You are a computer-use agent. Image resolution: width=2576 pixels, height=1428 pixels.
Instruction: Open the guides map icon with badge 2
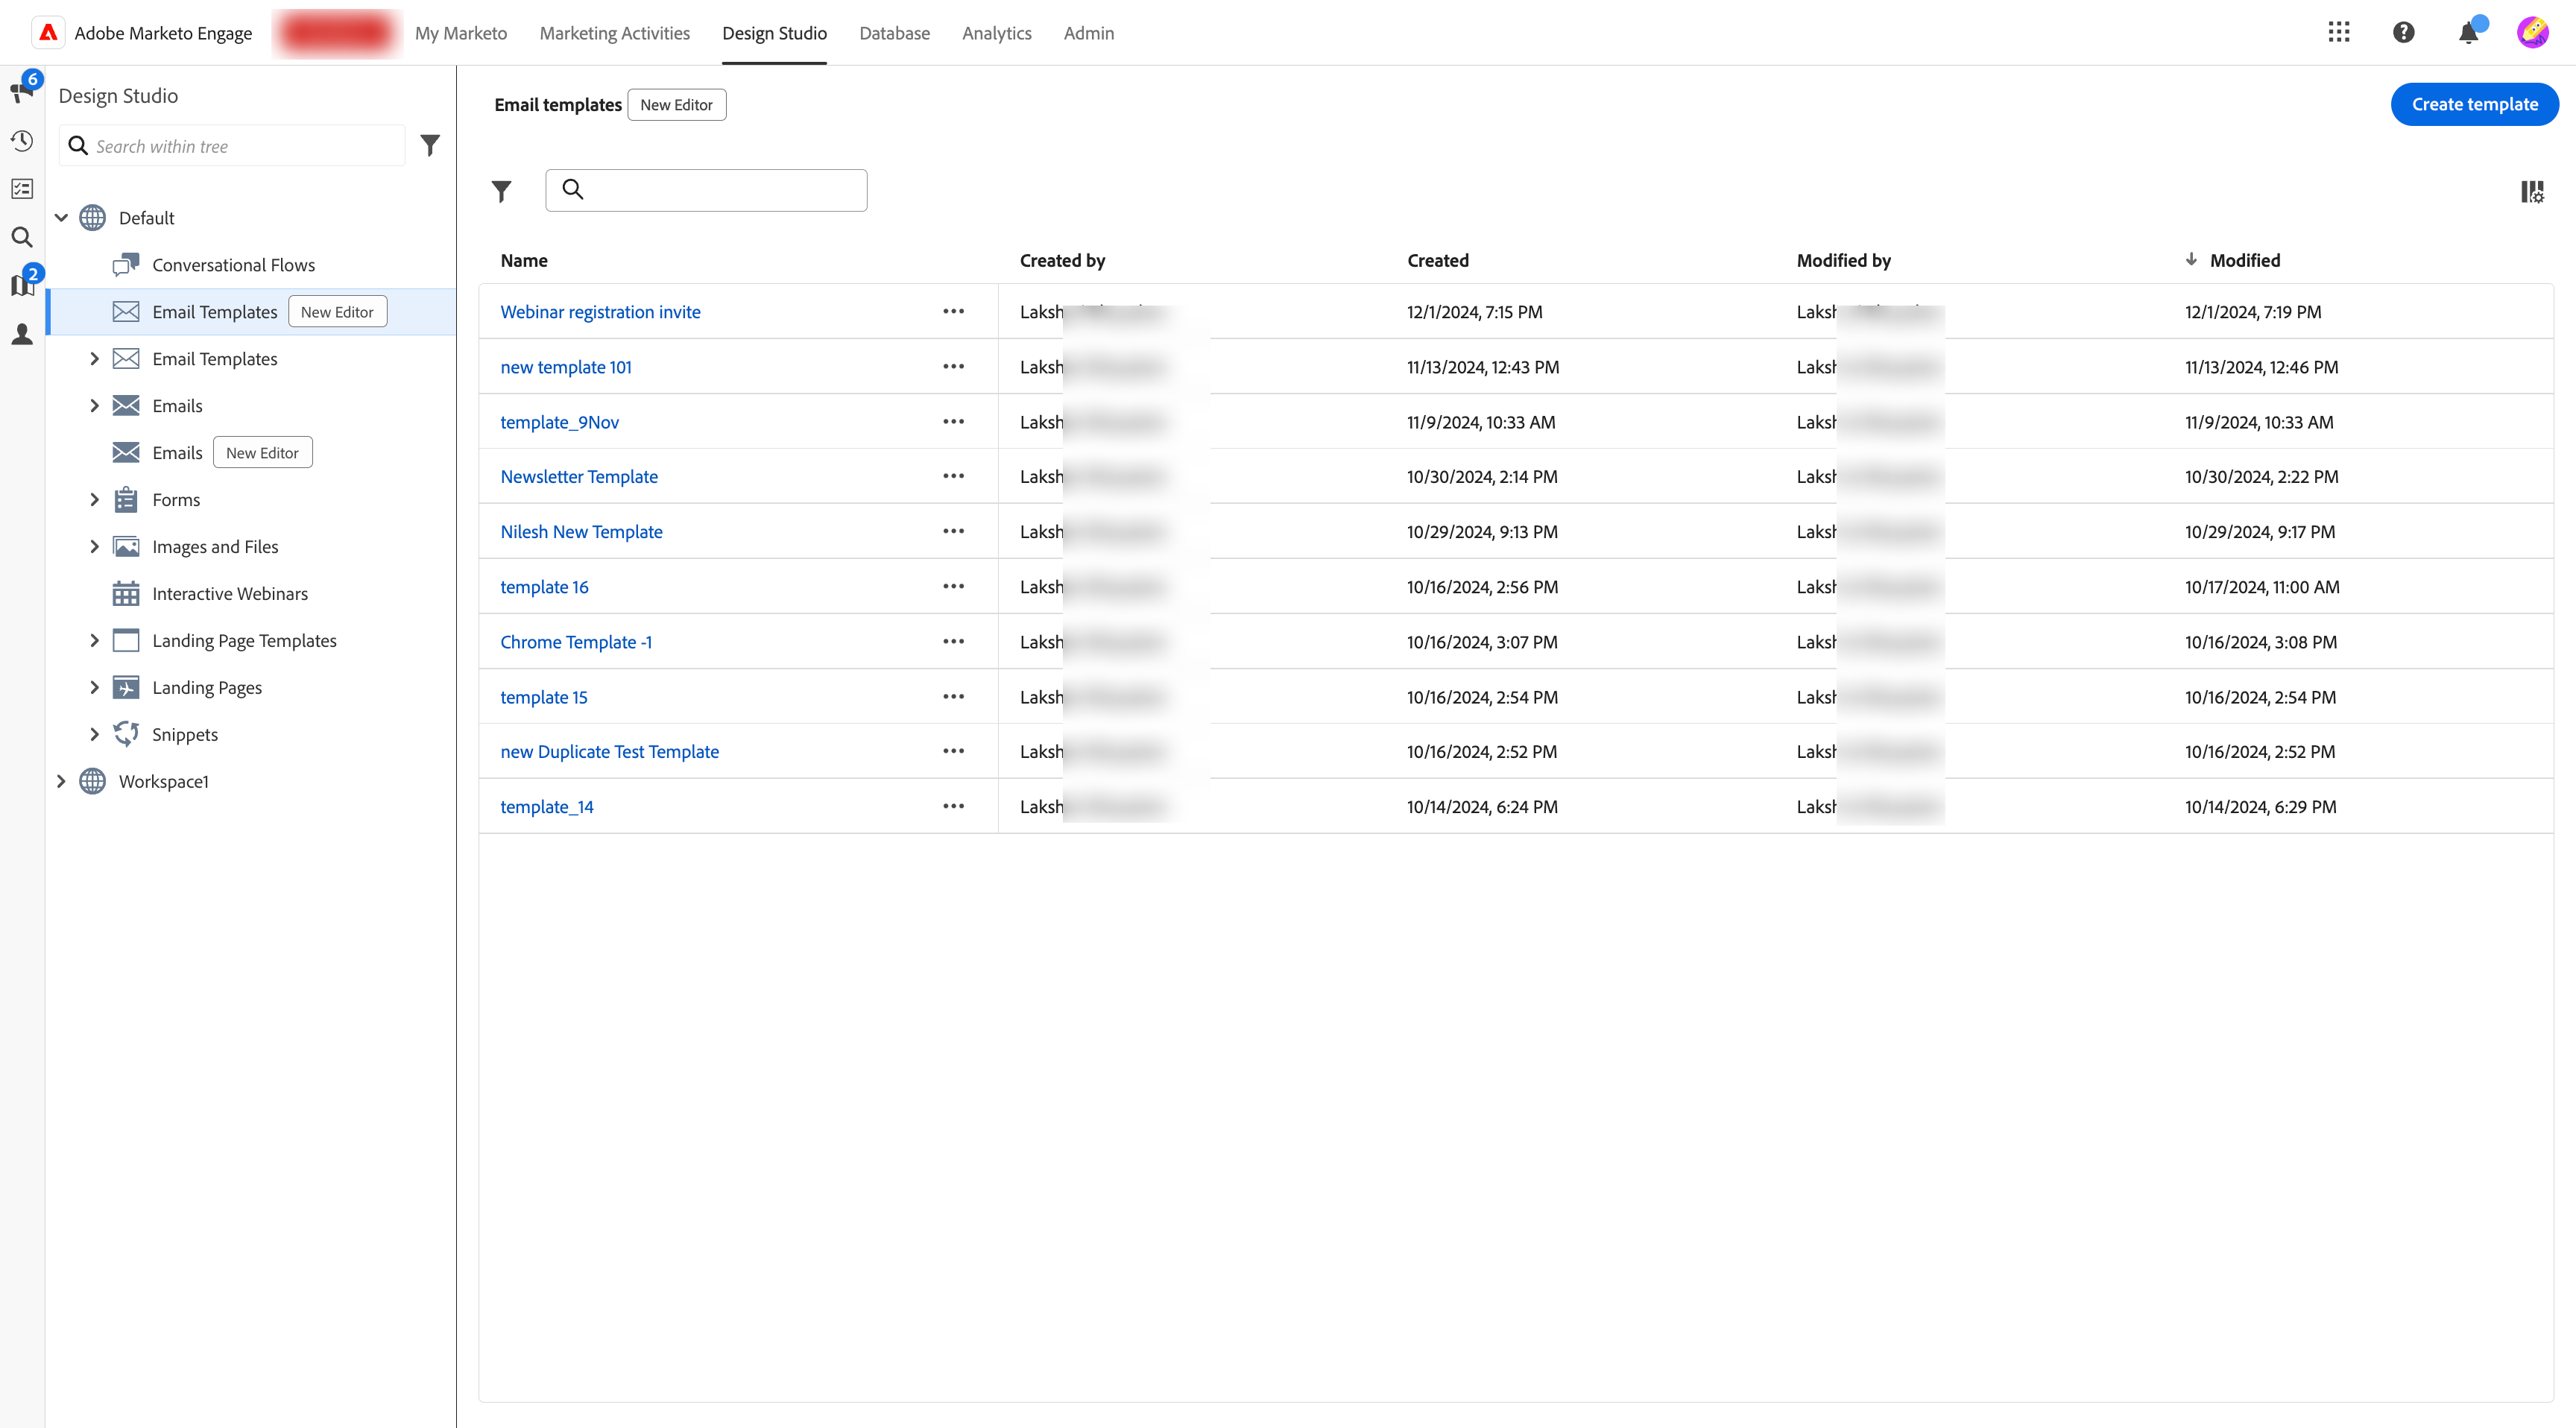click(21, 285)
